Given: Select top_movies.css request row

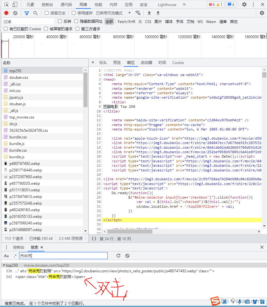Looking at the screenshot, I should click(42, 117).
